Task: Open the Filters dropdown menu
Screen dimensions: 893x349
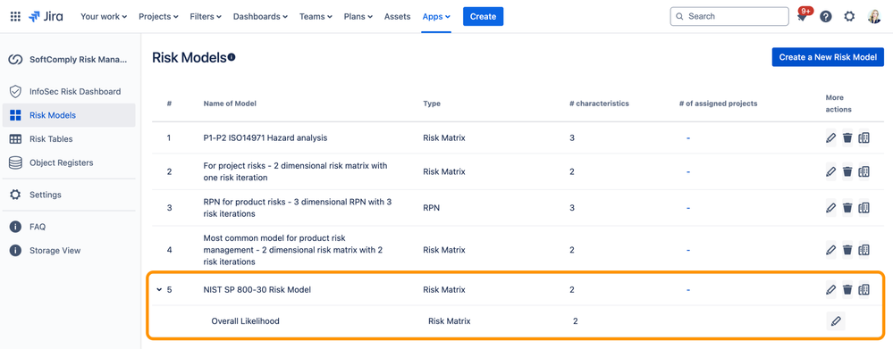Action: coord(206,16)
